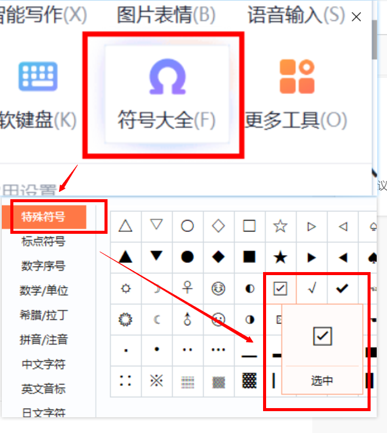Insert the right half-filled circle ◑ symbol
Screen dimensions: 387x433
[x=250, y=320]
